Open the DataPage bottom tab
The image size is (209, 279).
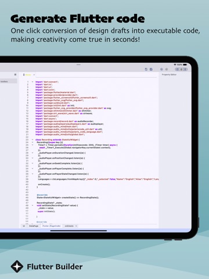pyautogui.click(x=34, y=226)
